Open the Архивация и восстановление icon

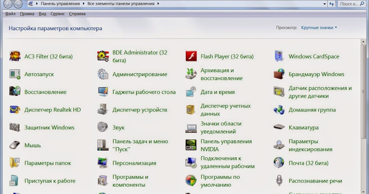pyautogui.click(x=191, y=74)
